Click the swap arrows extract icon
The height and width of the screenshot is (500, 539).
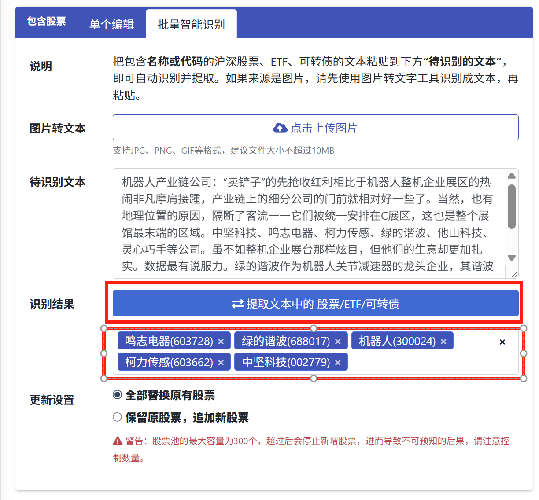(238, 304)
